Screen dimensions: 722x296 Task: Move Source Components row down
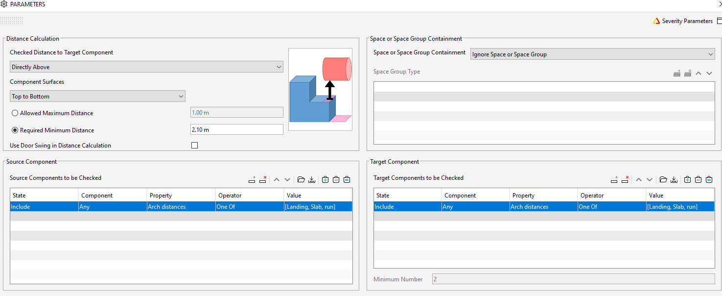(287, 180)
